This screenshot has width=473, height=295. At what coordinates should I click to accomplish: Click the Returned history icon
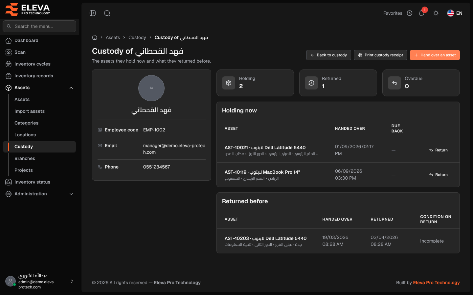311,83
